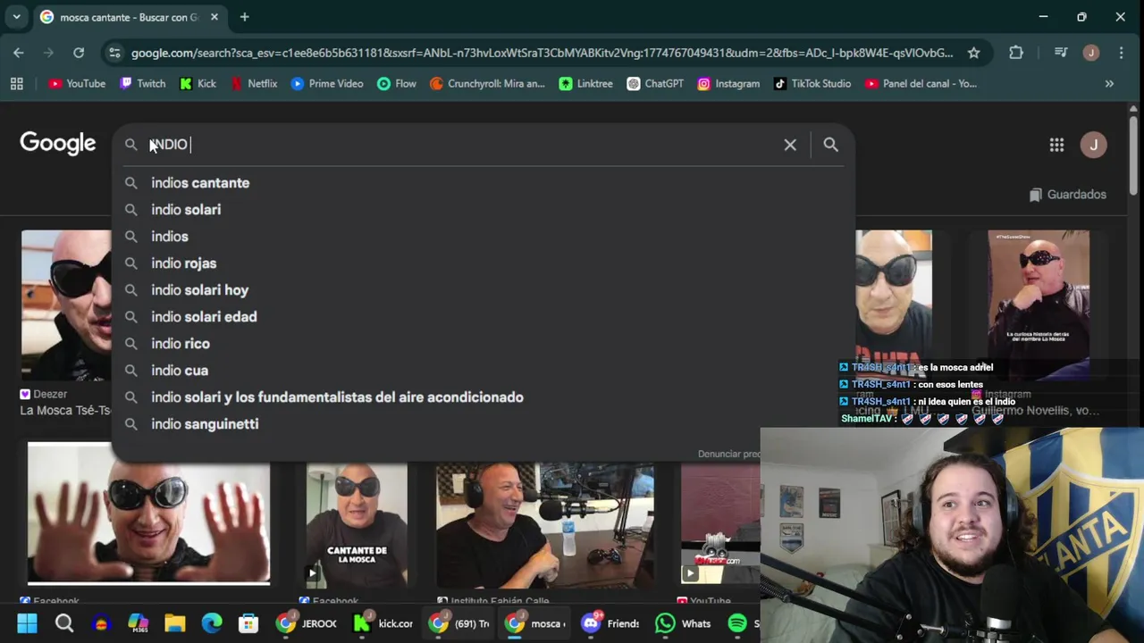Open the Linktree bookmark
This screenshot has height=643, width=1144.
pos(585,83)
